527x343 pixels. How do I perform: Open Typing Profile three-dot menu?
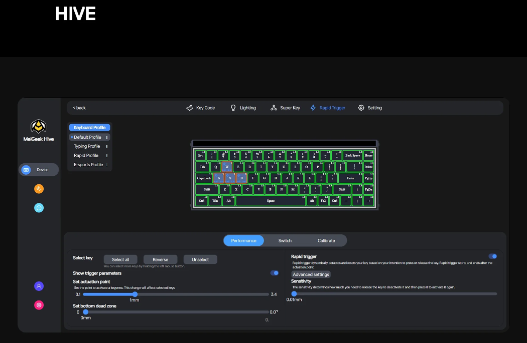(107, 147)
